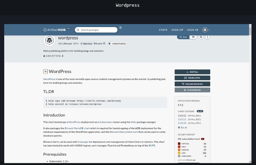Open the search tips help icon
The width and height of the screenshot is (256, 165).
(x=120, y=28)
